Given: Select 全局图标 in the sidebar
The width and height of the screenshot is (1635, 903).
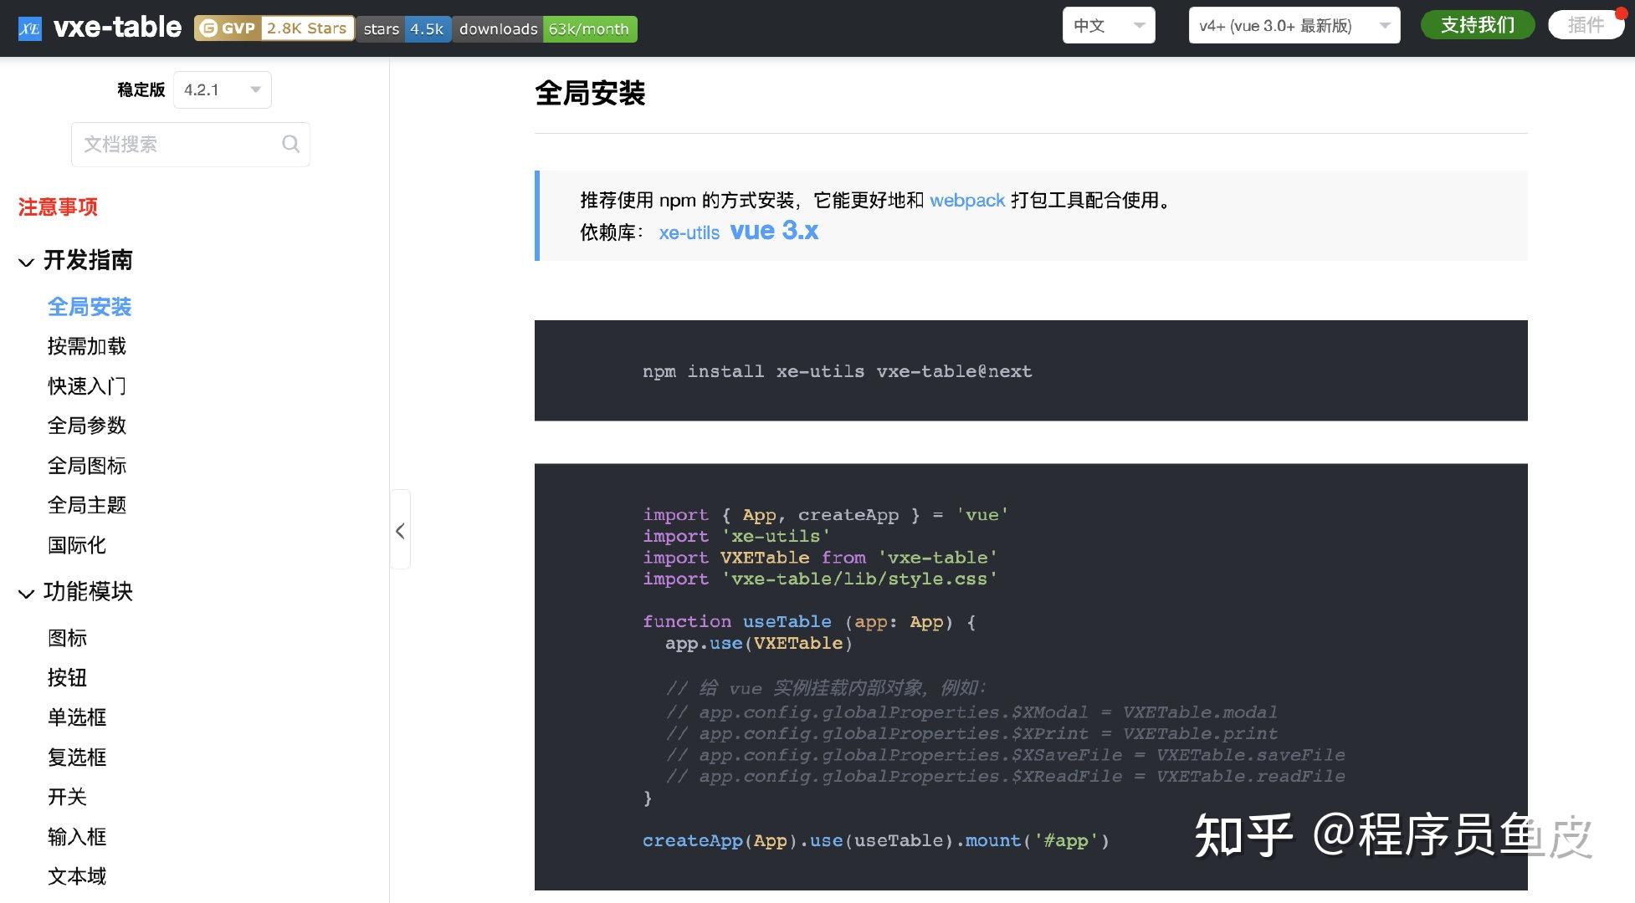Looking at the screenshot, I should [x=87, y=466].
